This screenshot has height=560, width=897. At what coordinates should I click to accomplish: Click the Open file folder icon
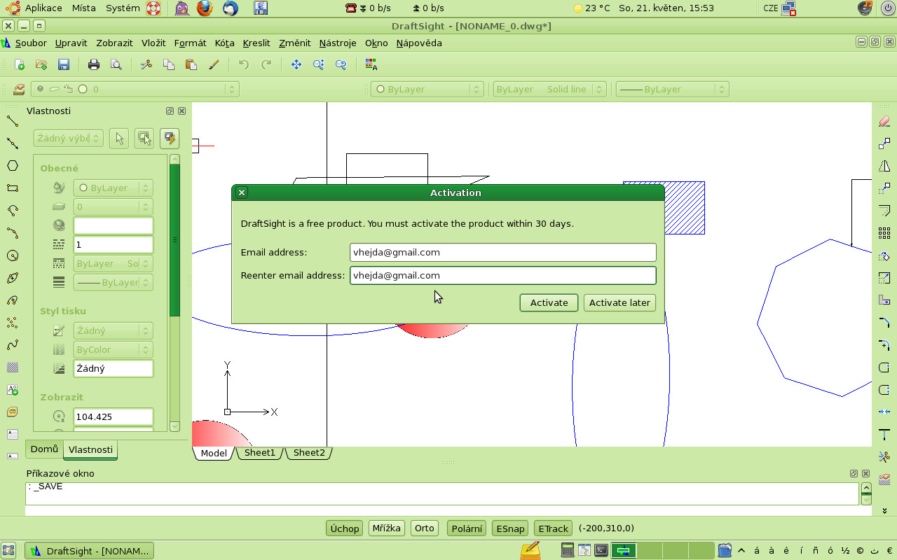tap(41, 64)
